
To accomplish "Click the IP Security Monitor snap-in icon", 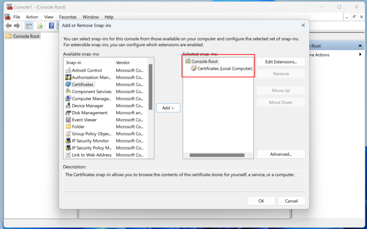I will click(x=68, y=141).
